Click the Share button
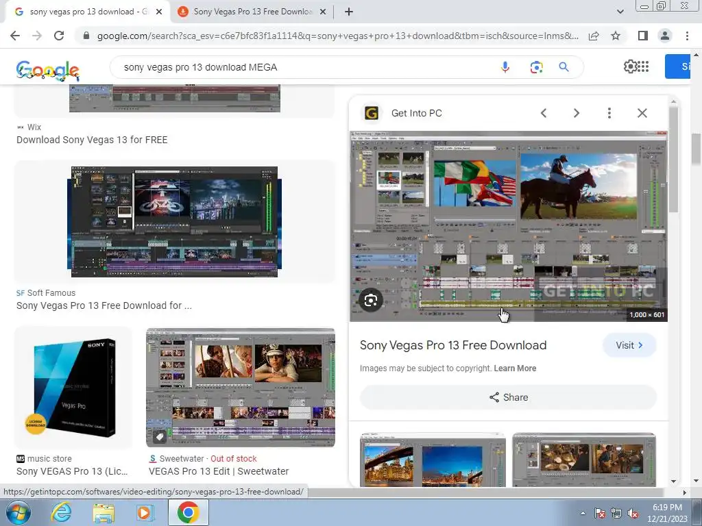 tap(509, 397)
